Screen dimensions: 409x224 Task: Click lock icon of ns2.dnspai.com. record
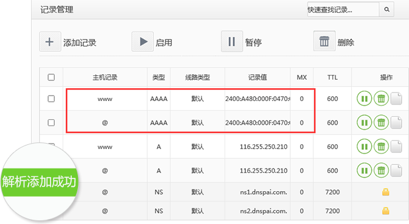pos(385,211)
